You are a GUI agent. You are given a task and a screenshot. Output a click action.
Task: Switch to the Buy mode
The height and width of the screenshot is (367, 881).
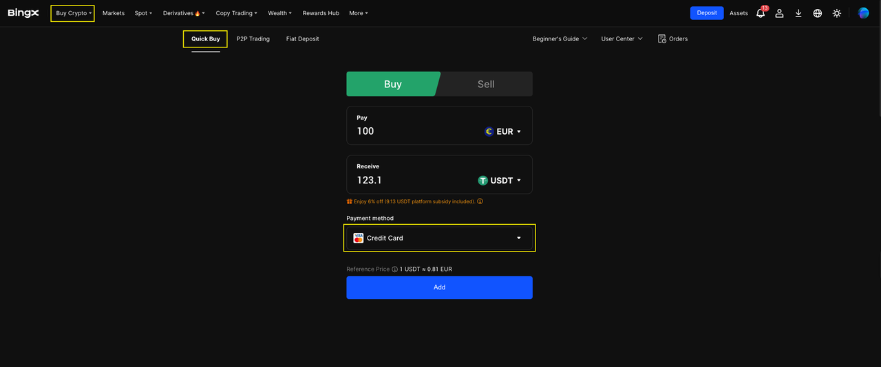click(x=392, y=84)
